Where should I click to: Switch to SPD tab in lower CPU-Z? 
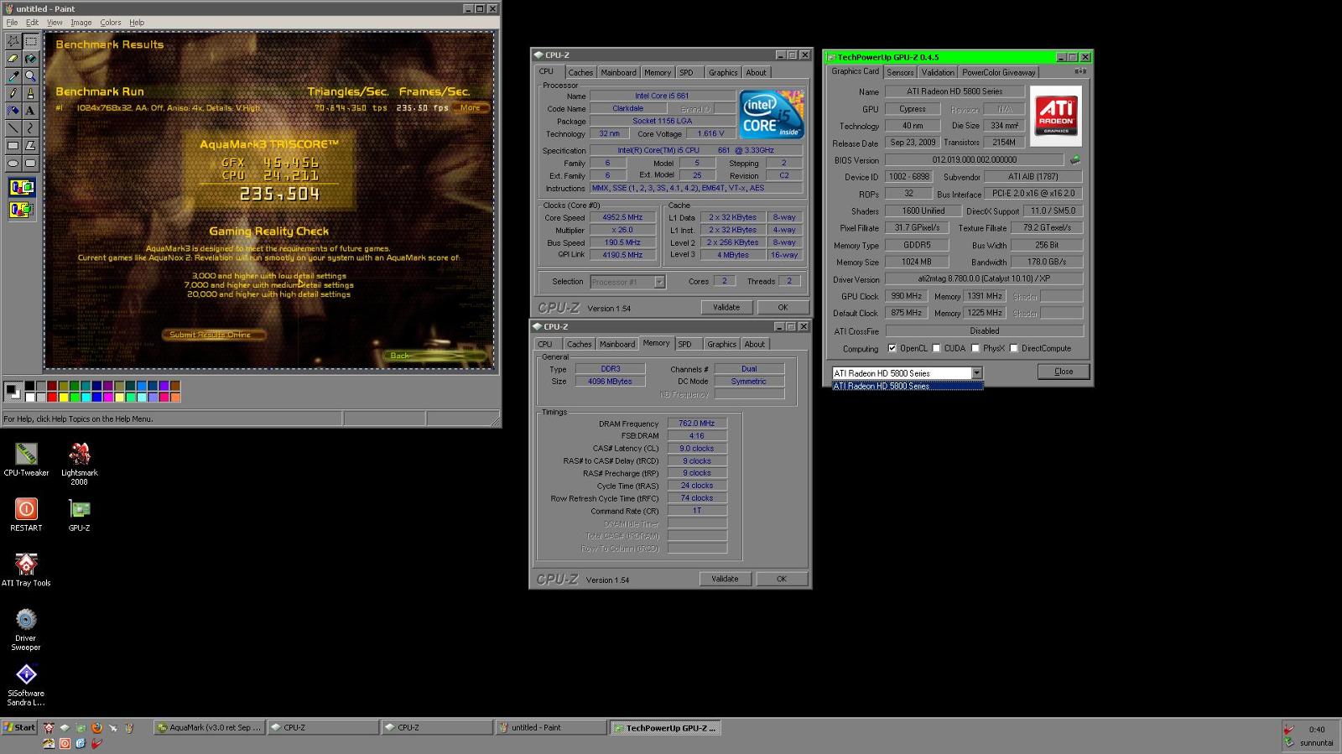pyautogui.click(x=685, y=345)
